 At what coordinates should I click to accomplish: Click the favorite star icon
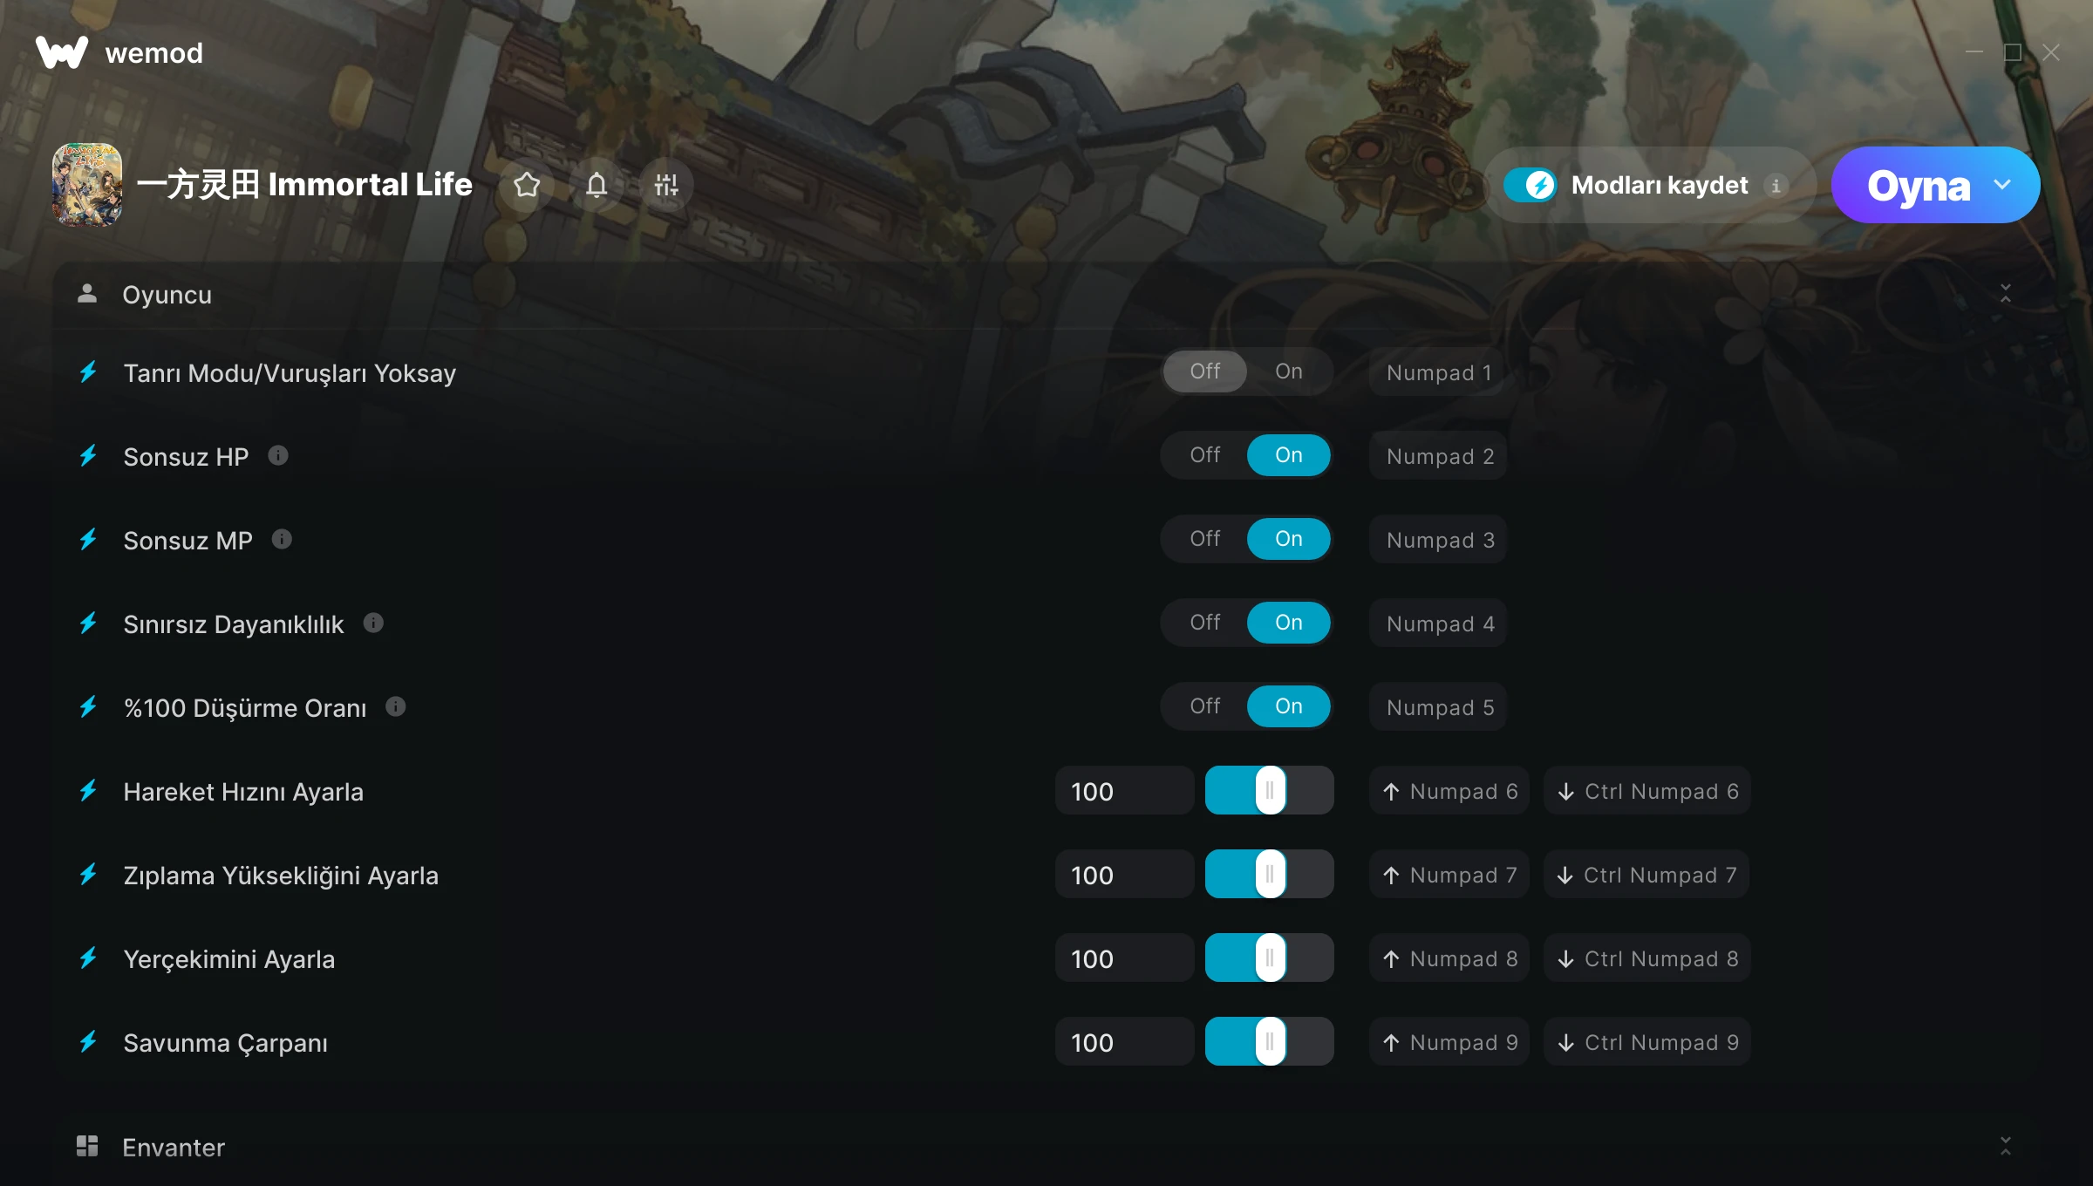click(527, 185)
